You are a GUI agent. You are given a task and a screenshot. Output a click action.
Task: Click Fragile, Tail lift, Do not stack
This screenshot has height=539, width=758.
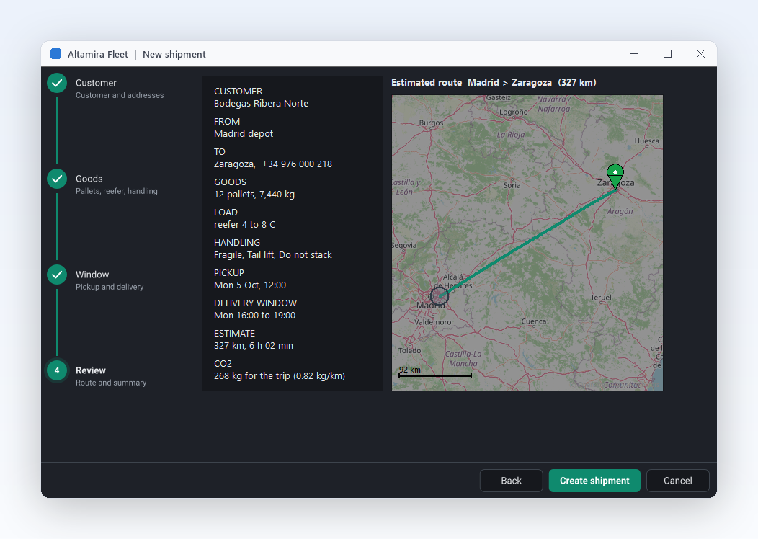pos(272,255)
